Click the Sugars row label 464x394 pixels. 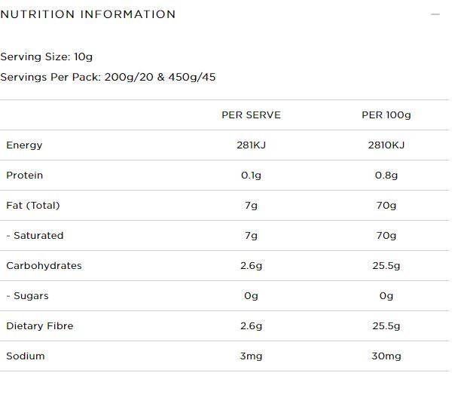pos(27,296)
